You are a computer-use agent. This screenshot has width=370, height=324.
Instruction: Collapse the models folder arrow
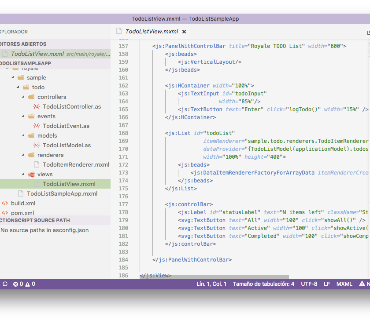coord(23,135)
